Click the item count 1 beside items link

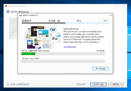[x=8, y=84]
